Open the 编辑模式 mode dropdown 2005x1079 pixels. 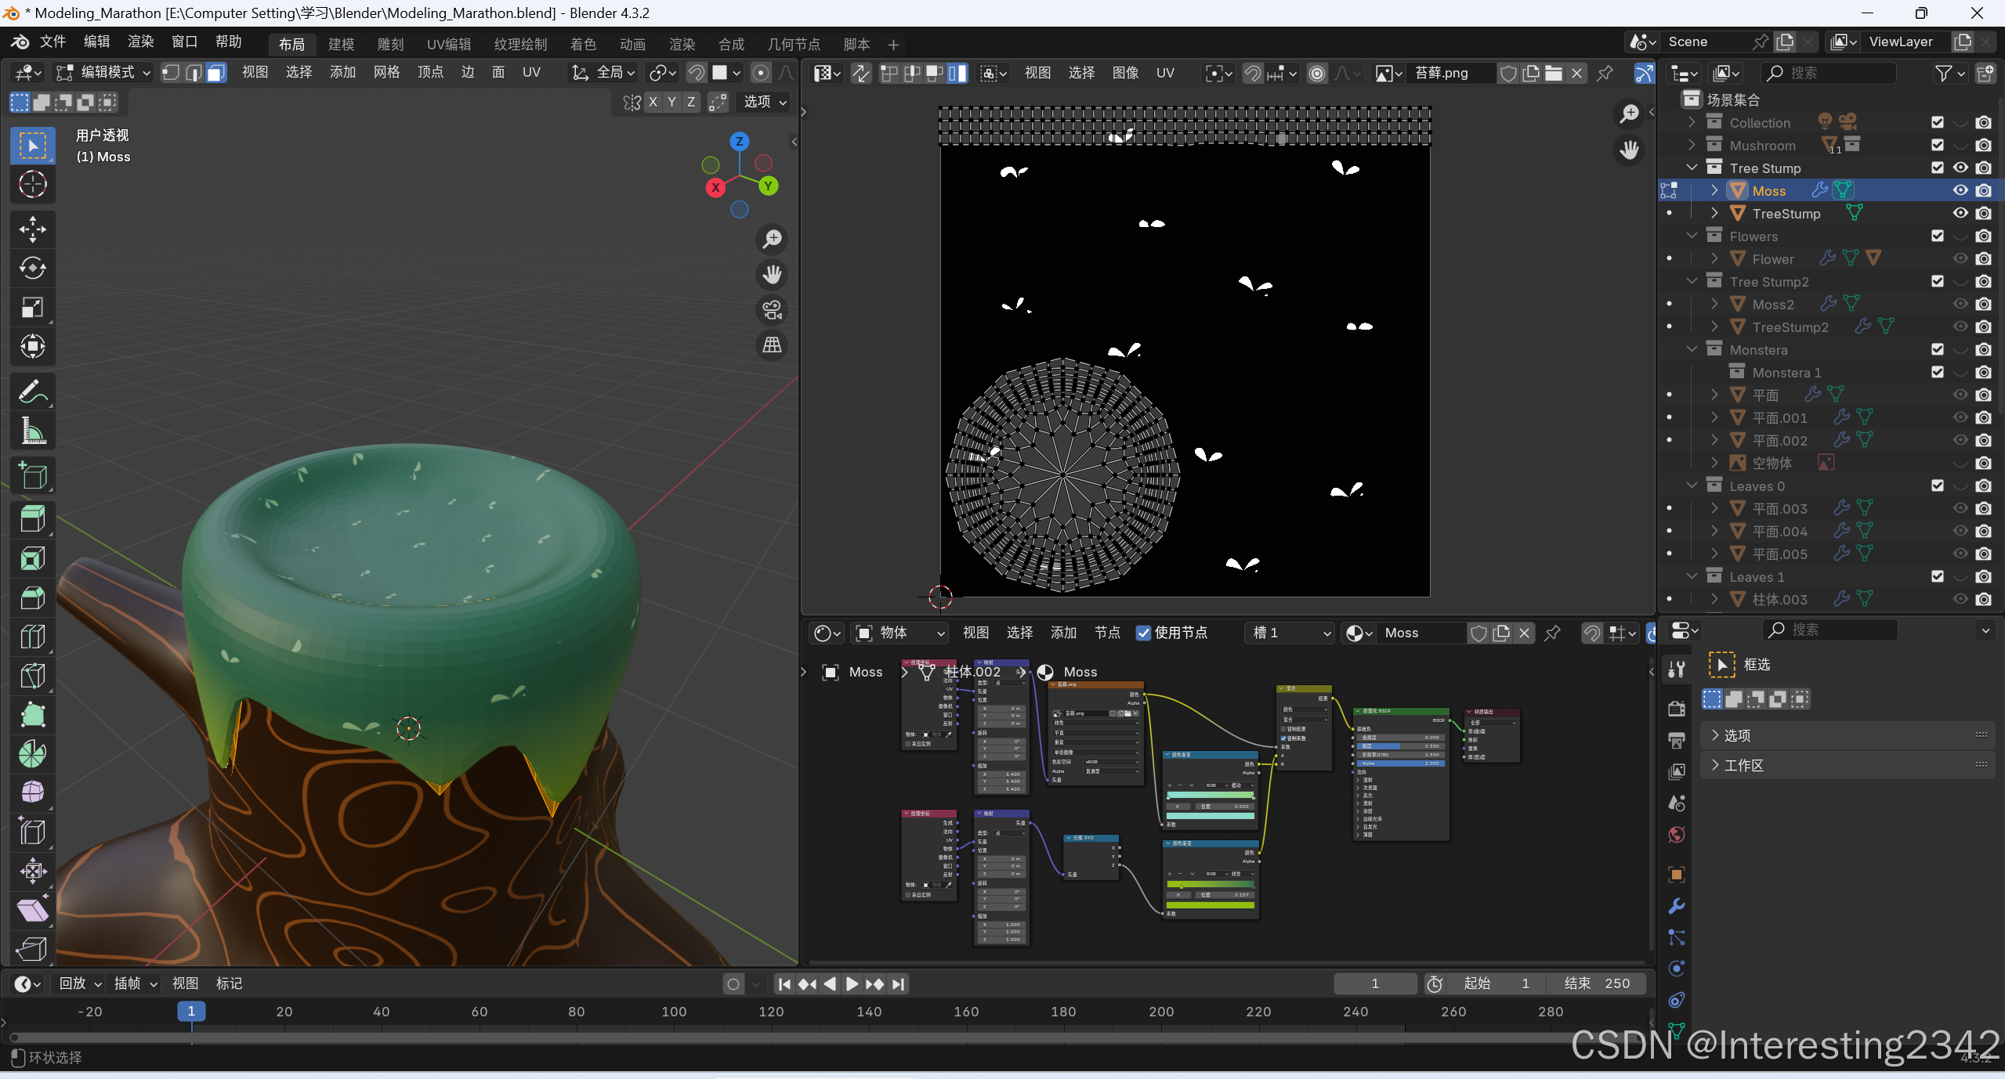tap(103, 73)
